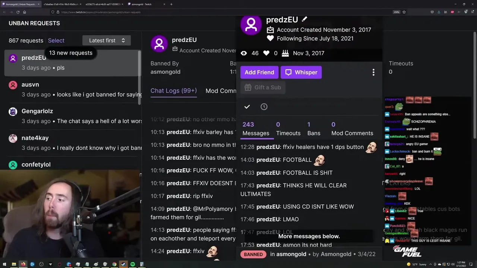
Task: Click the Whisper button
Action: pos(301,72)
